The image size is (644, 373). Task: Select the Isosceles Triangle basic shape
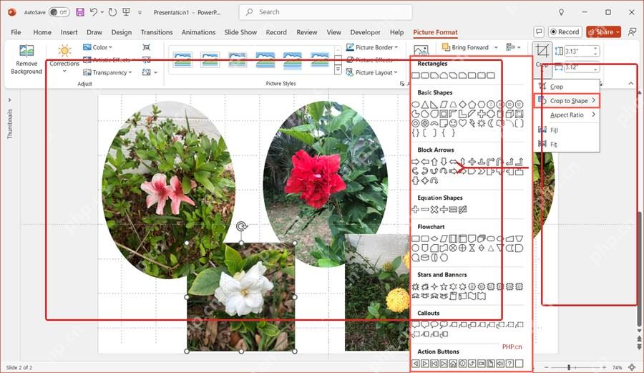pos(424,105)
